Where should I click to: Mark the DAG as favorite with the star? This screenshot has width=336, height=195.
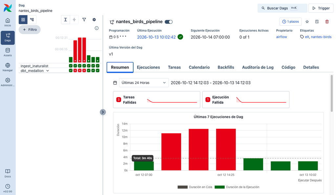307,22
